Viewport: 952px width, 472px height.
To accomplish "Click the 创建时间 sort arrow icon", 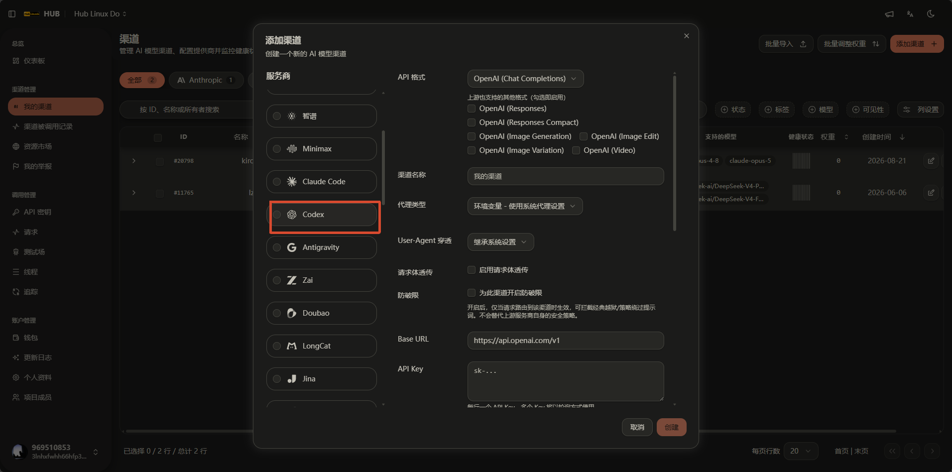I will pos(902,137).
